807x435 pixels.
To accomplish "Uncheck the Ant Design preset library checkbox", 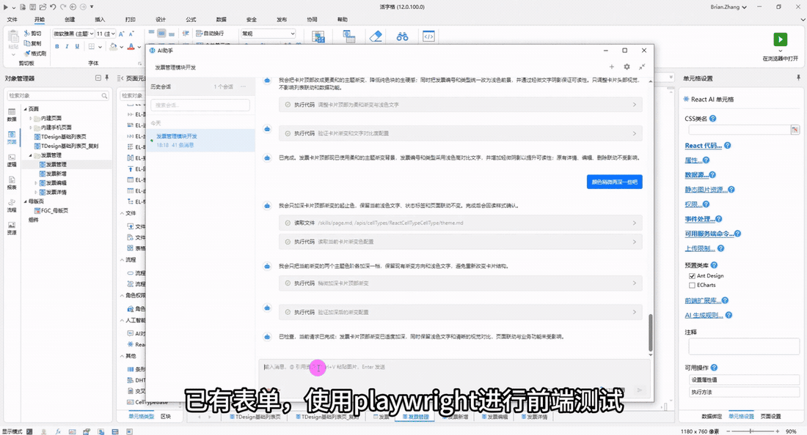I will coord(693,276).
